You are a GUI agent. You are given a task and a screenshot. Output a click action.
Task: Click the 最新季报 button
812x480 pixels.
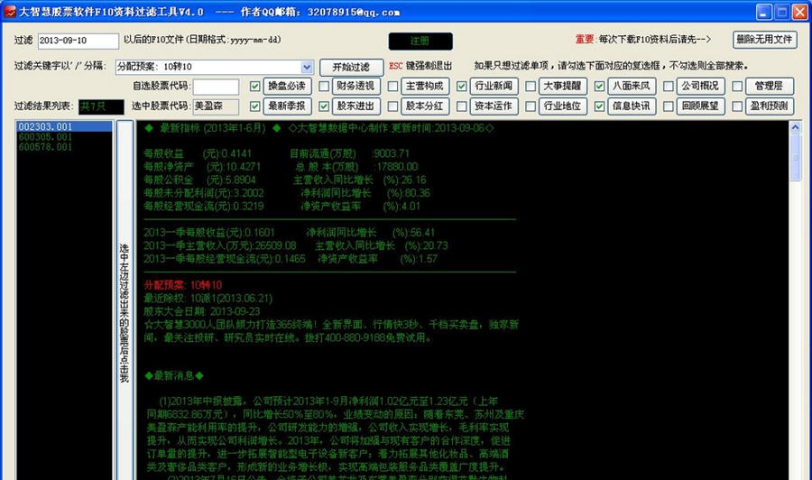coord(287,106)
